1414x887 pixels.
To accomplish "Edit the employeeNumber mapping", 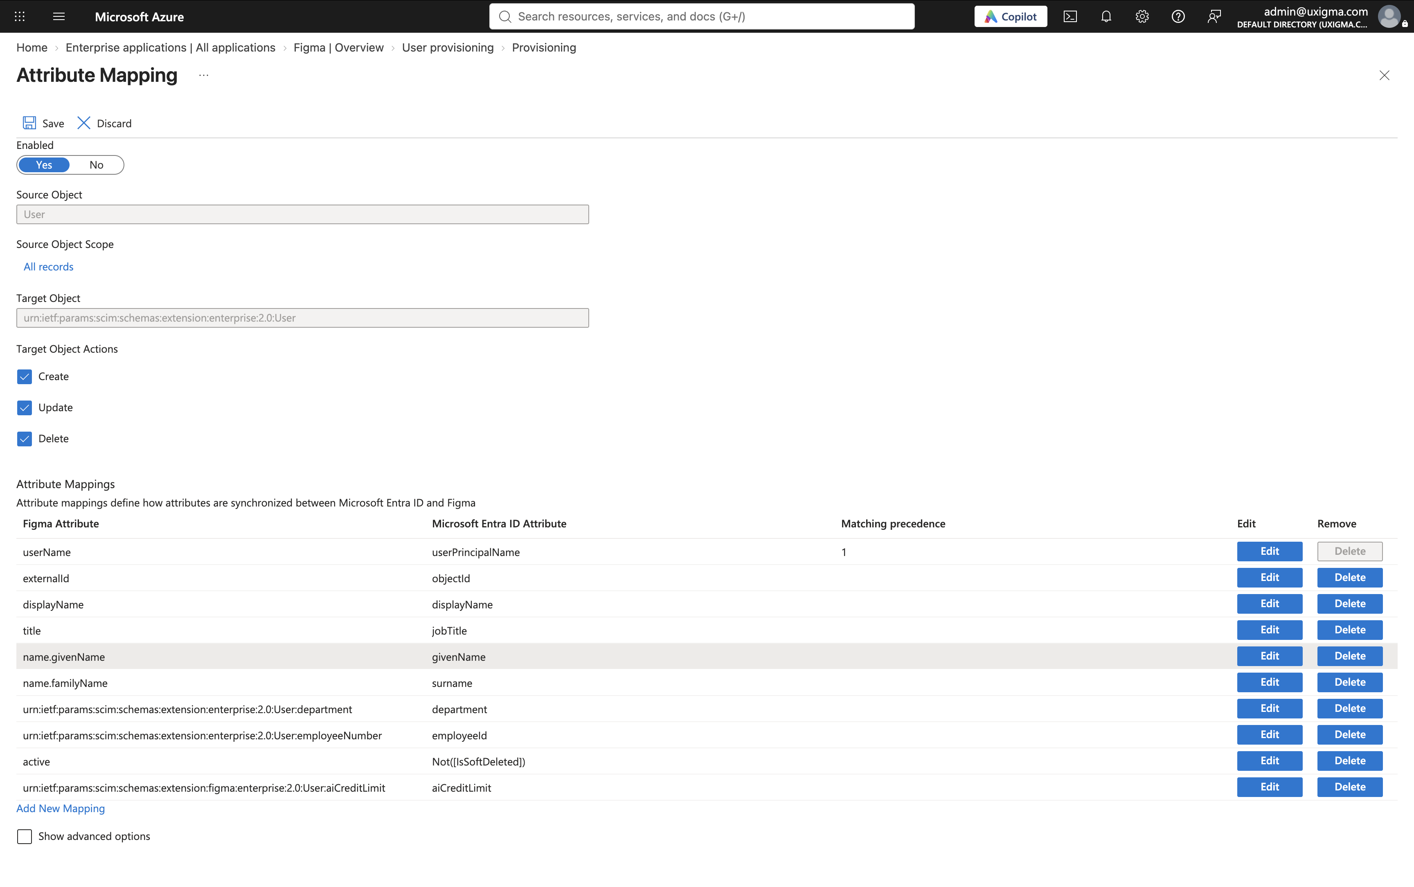I will click(1270, 735).
